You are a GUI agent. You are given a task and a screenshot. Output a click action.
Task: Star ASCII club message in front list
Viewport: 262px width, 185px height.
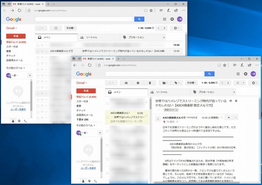click(x=146, y=116)
